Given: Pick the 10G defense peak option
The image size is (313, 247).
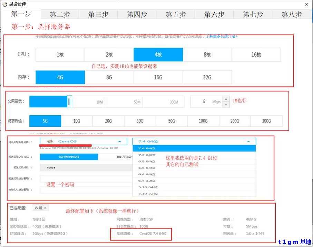Looking at the screenshot, I should (x=77, y=121).
